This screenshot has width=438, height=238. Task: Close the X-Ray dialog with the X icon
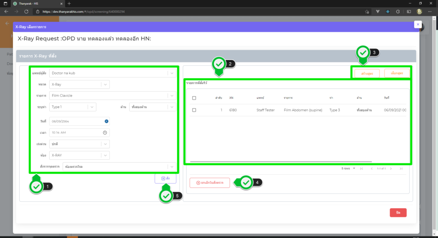[x=417, y=24]
